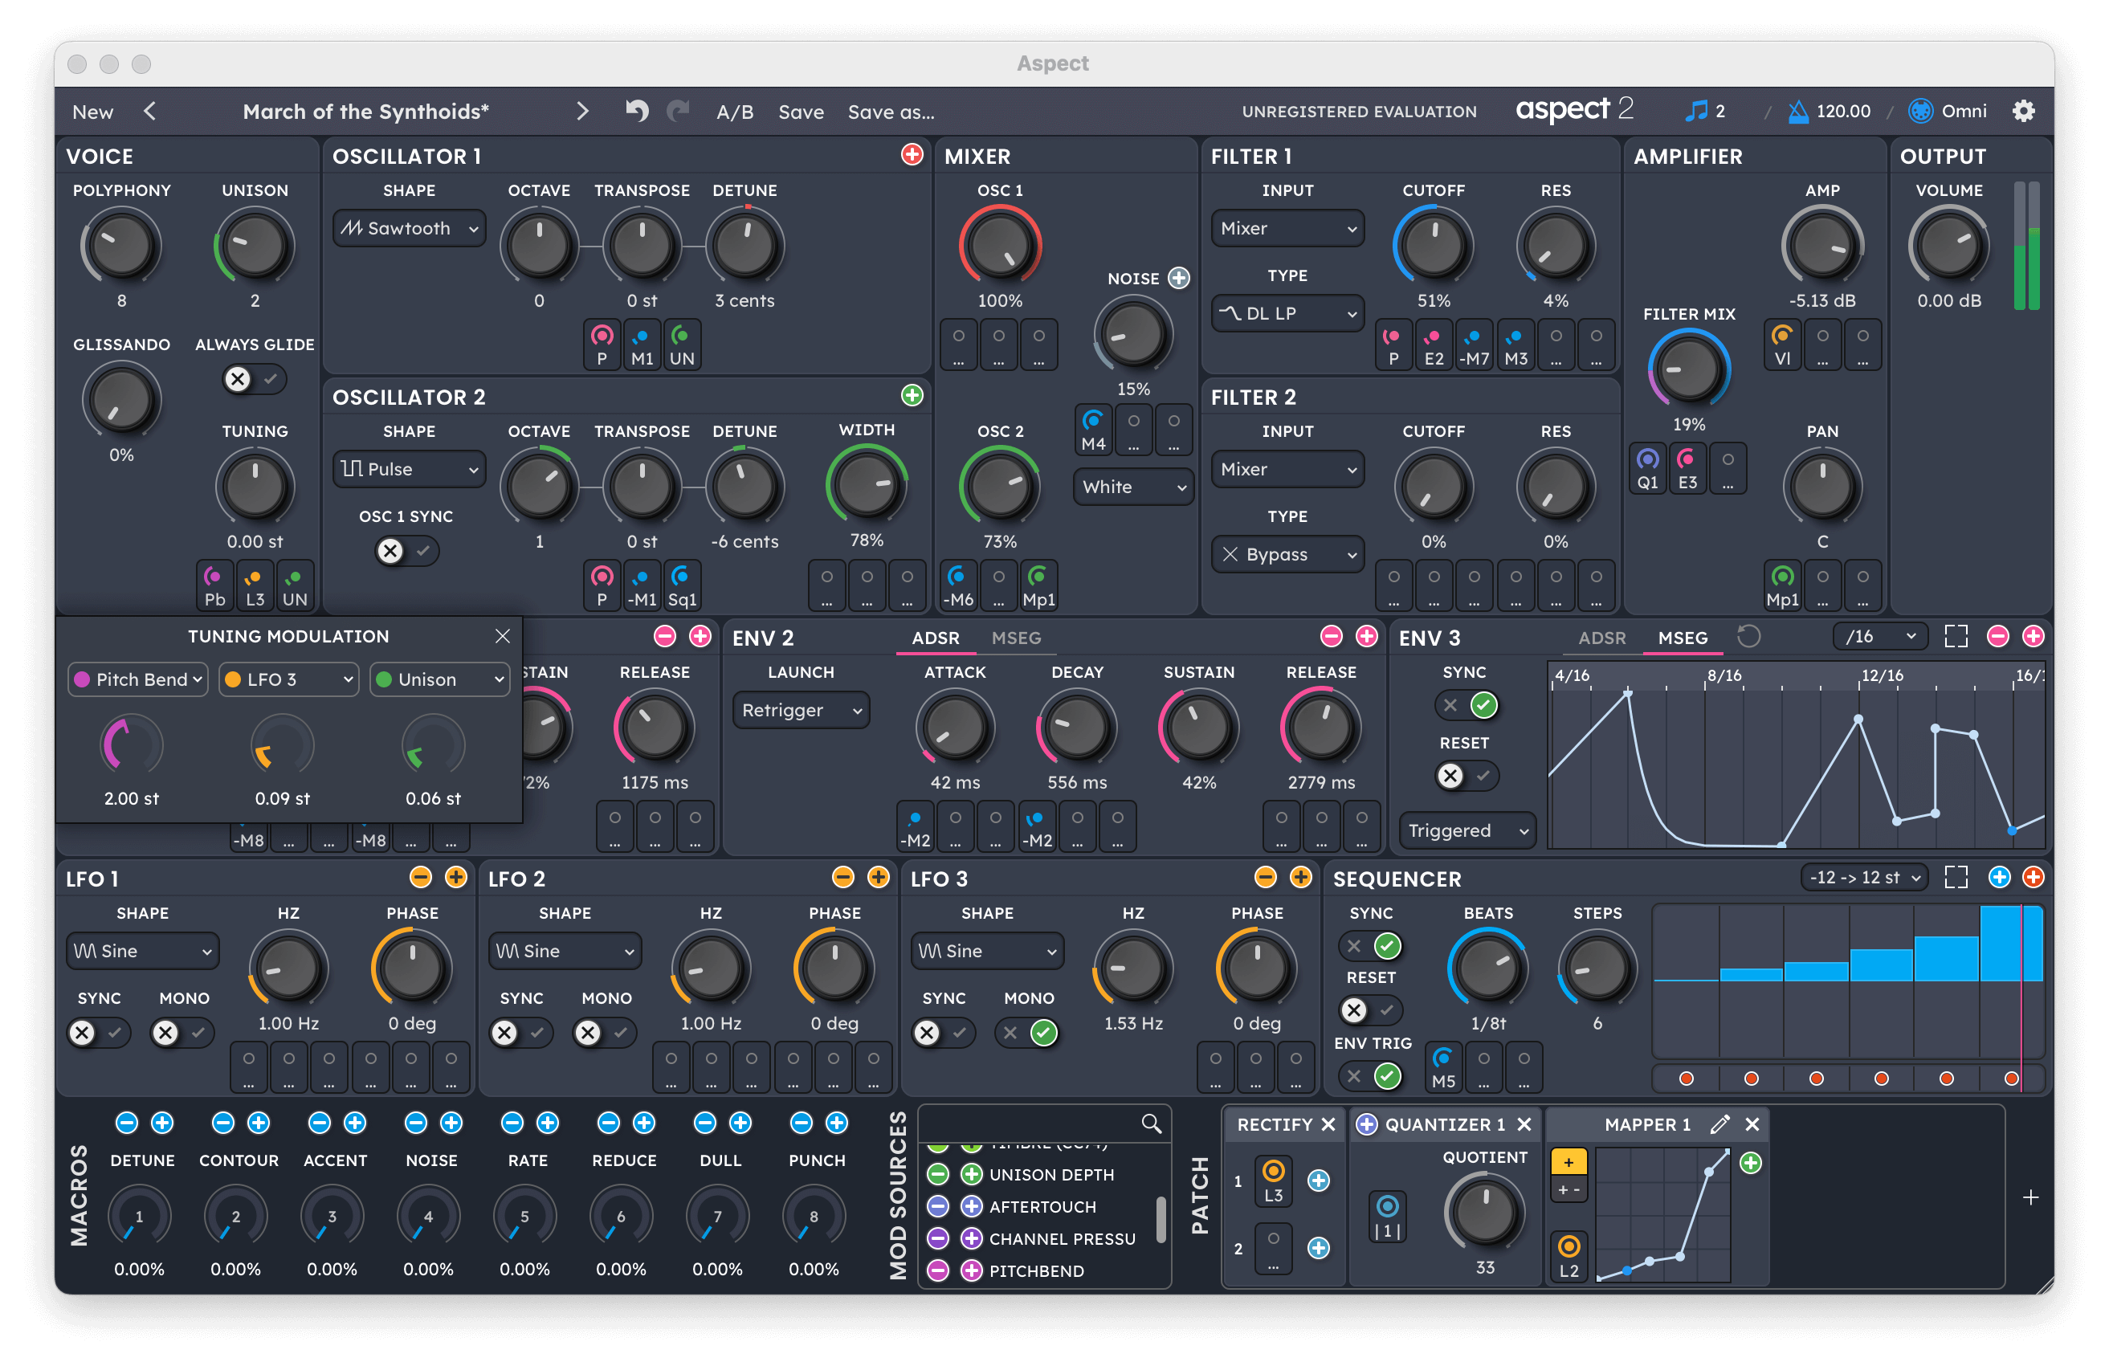Viewport: 2109px width, 1362px height.
Task: Remove Aftertouch mod source minus icon
Action: click(x=938, y=1206)
